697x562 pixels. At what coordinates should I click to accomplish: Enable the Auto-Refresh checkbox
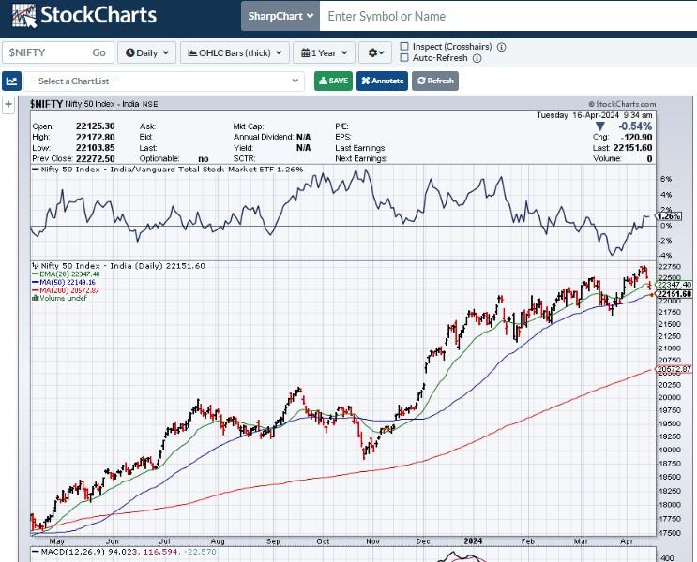(x=404, y=58)
